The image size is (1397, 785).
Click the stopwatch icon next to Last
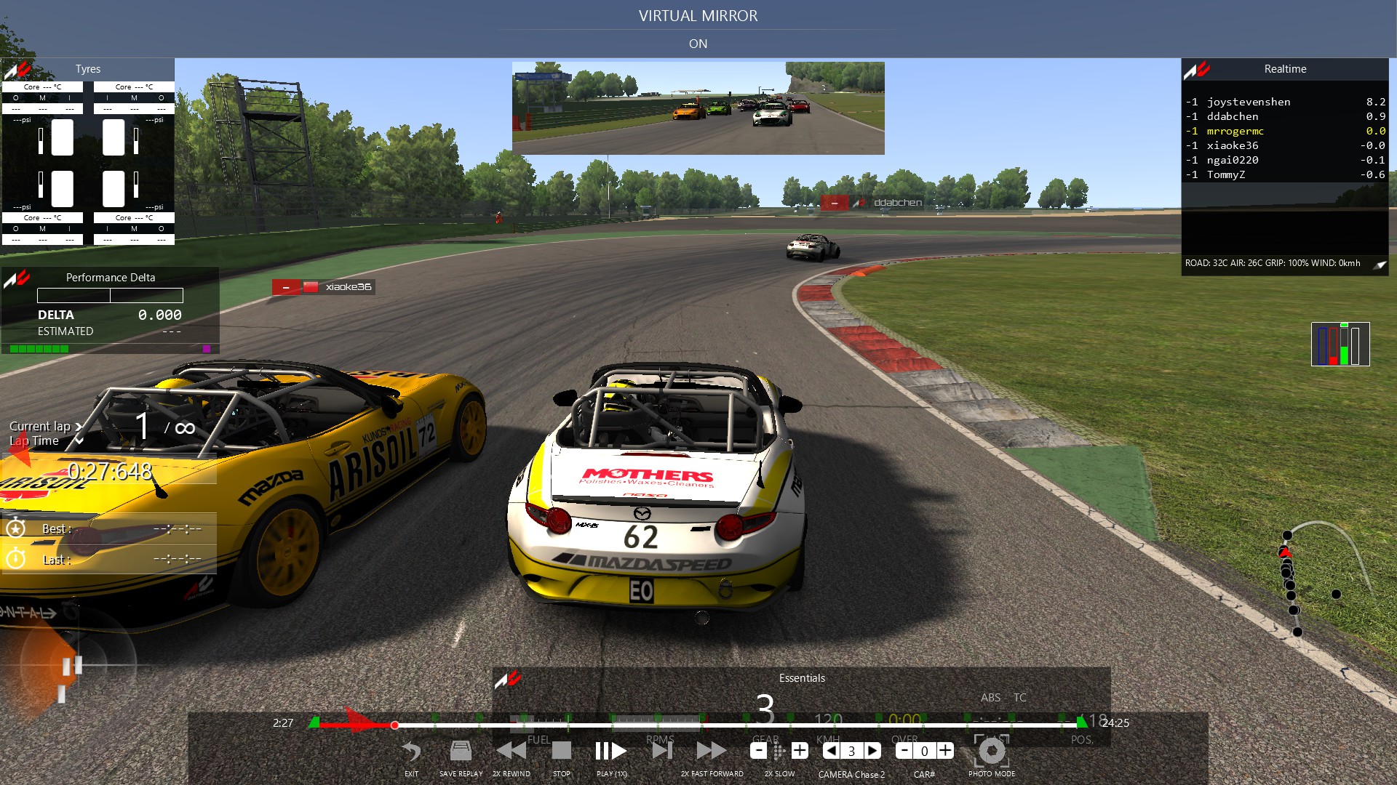point(16,558)
